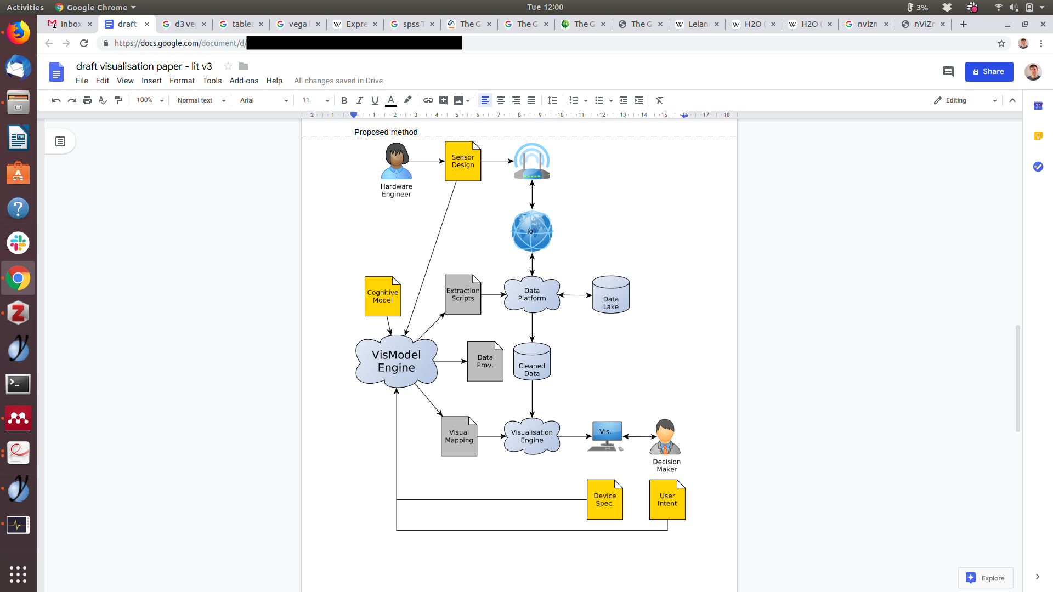Click the blue Share button

coord(988,71)
